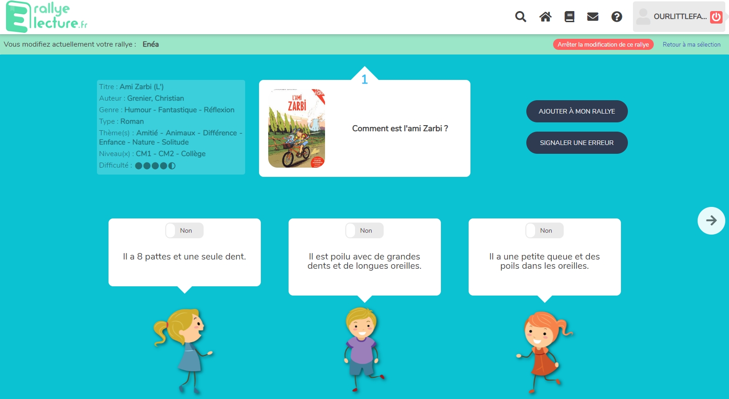
Task: Click the search magnifier icon
Action: [520, 17]
